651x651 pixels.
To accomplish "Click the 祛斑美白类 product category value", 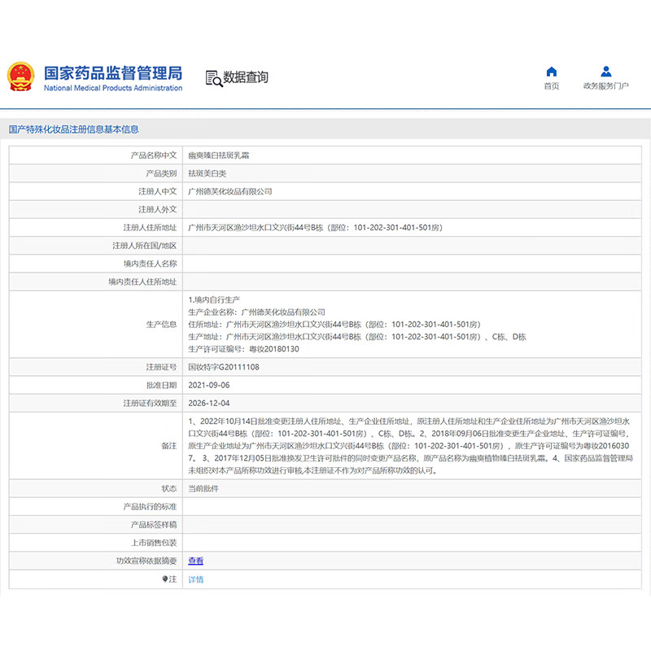I will pyautogui.click(x=208, y=173).
